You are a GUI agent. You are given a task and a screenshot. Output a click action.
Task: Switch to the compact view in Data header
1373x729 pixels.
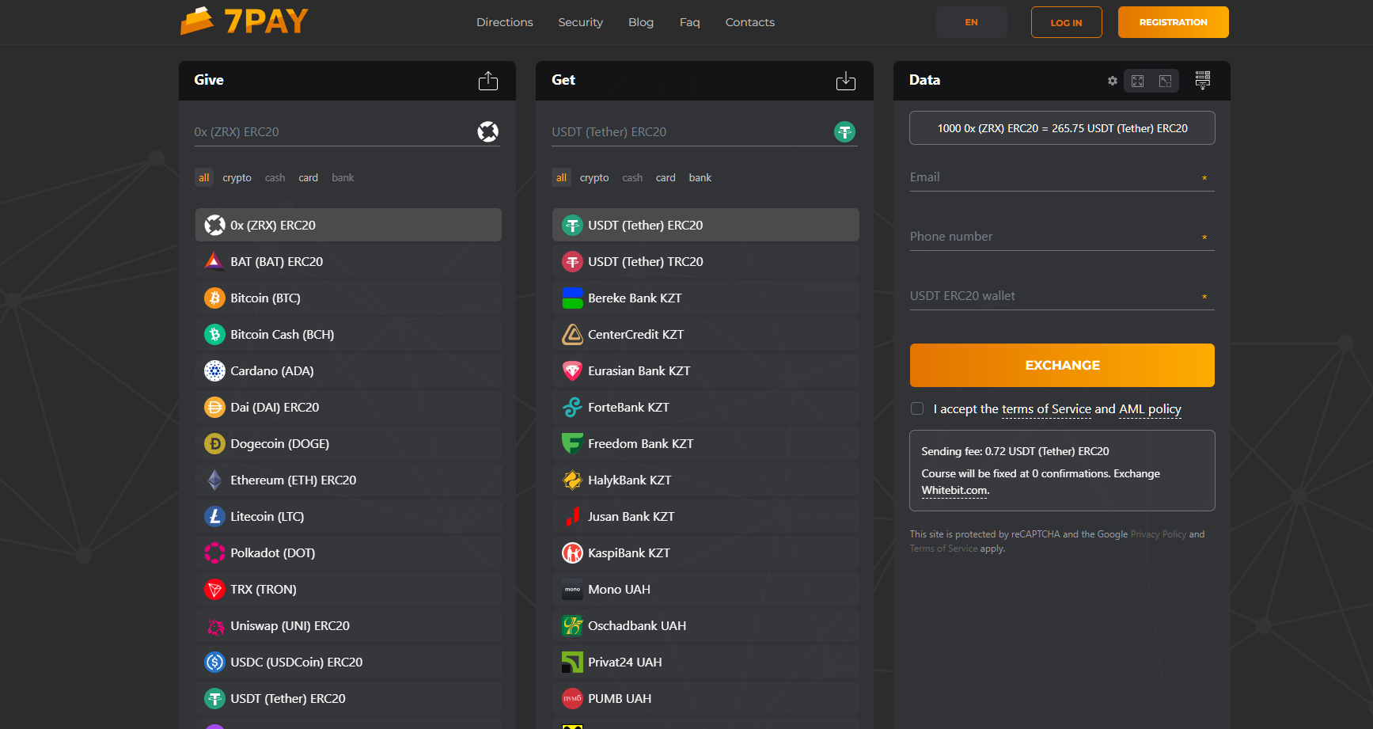point(1165,81)
